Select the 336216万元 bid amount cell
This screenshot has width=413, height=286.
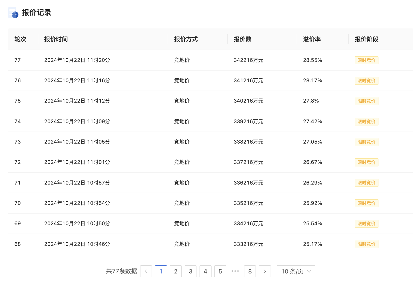coord(249,183)
